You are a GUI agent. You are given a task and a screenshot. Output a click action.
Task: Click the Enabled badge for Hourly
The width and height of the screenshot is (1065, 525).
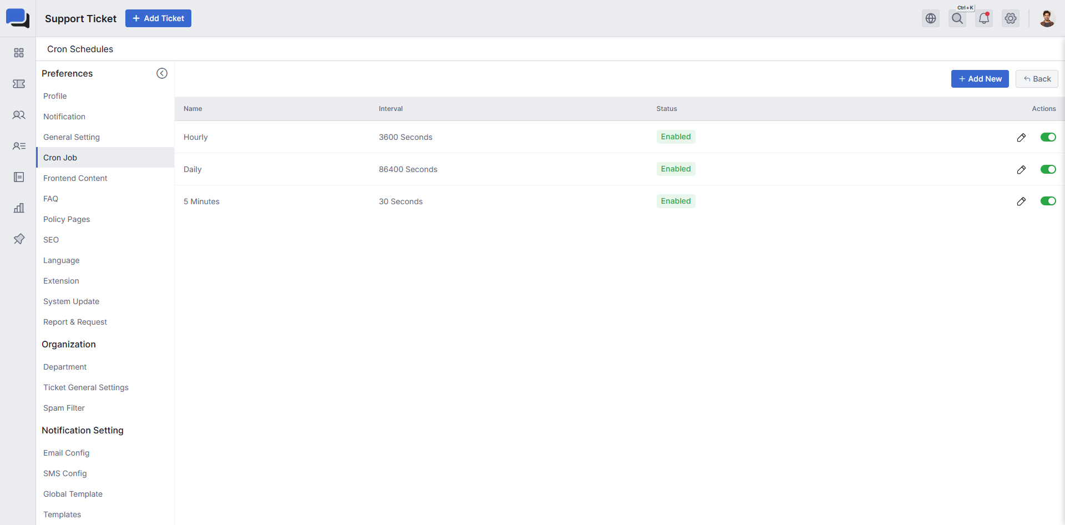coord(676,137)
